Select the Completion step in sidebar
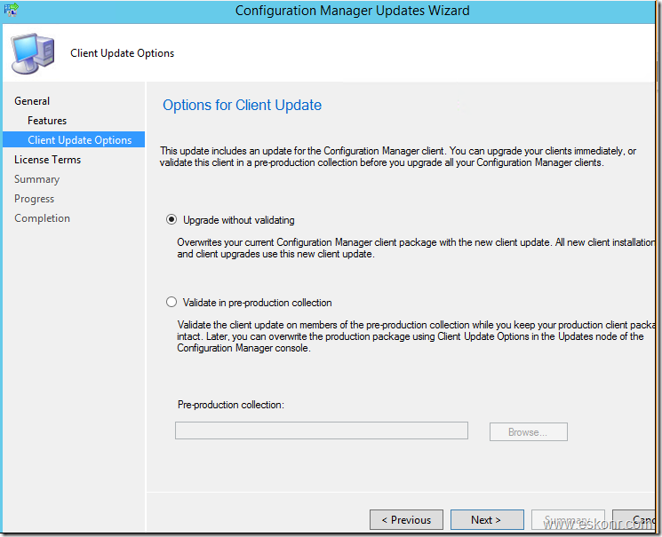This screenshot has height=537, width=662. click(x=42, y=218)
